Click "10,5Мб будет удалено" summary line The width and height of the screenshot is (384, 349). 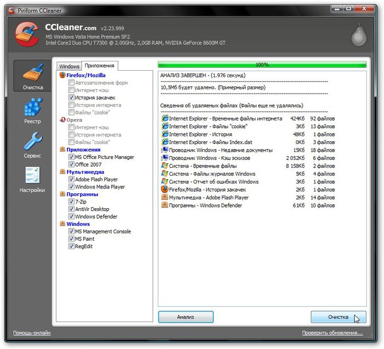pyautogui.click(x=213, y=87)
